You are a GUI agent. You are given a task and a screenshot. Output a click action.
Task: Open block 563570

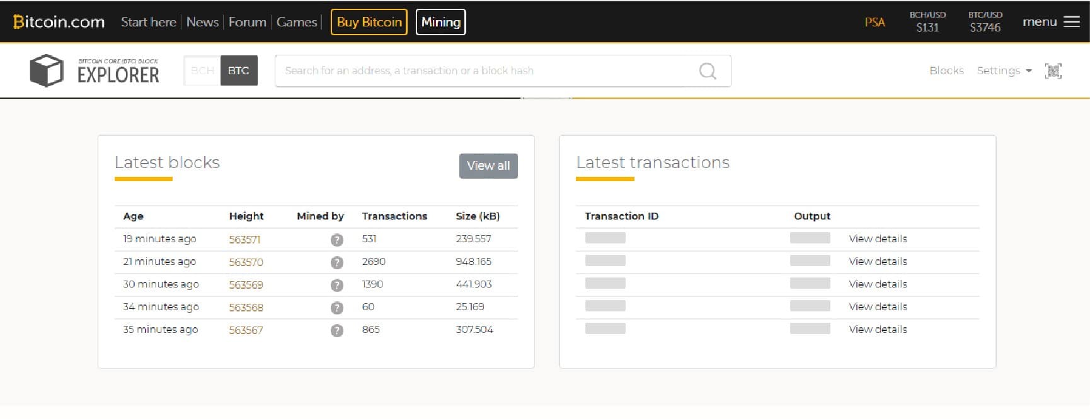[x=246, y=262]
